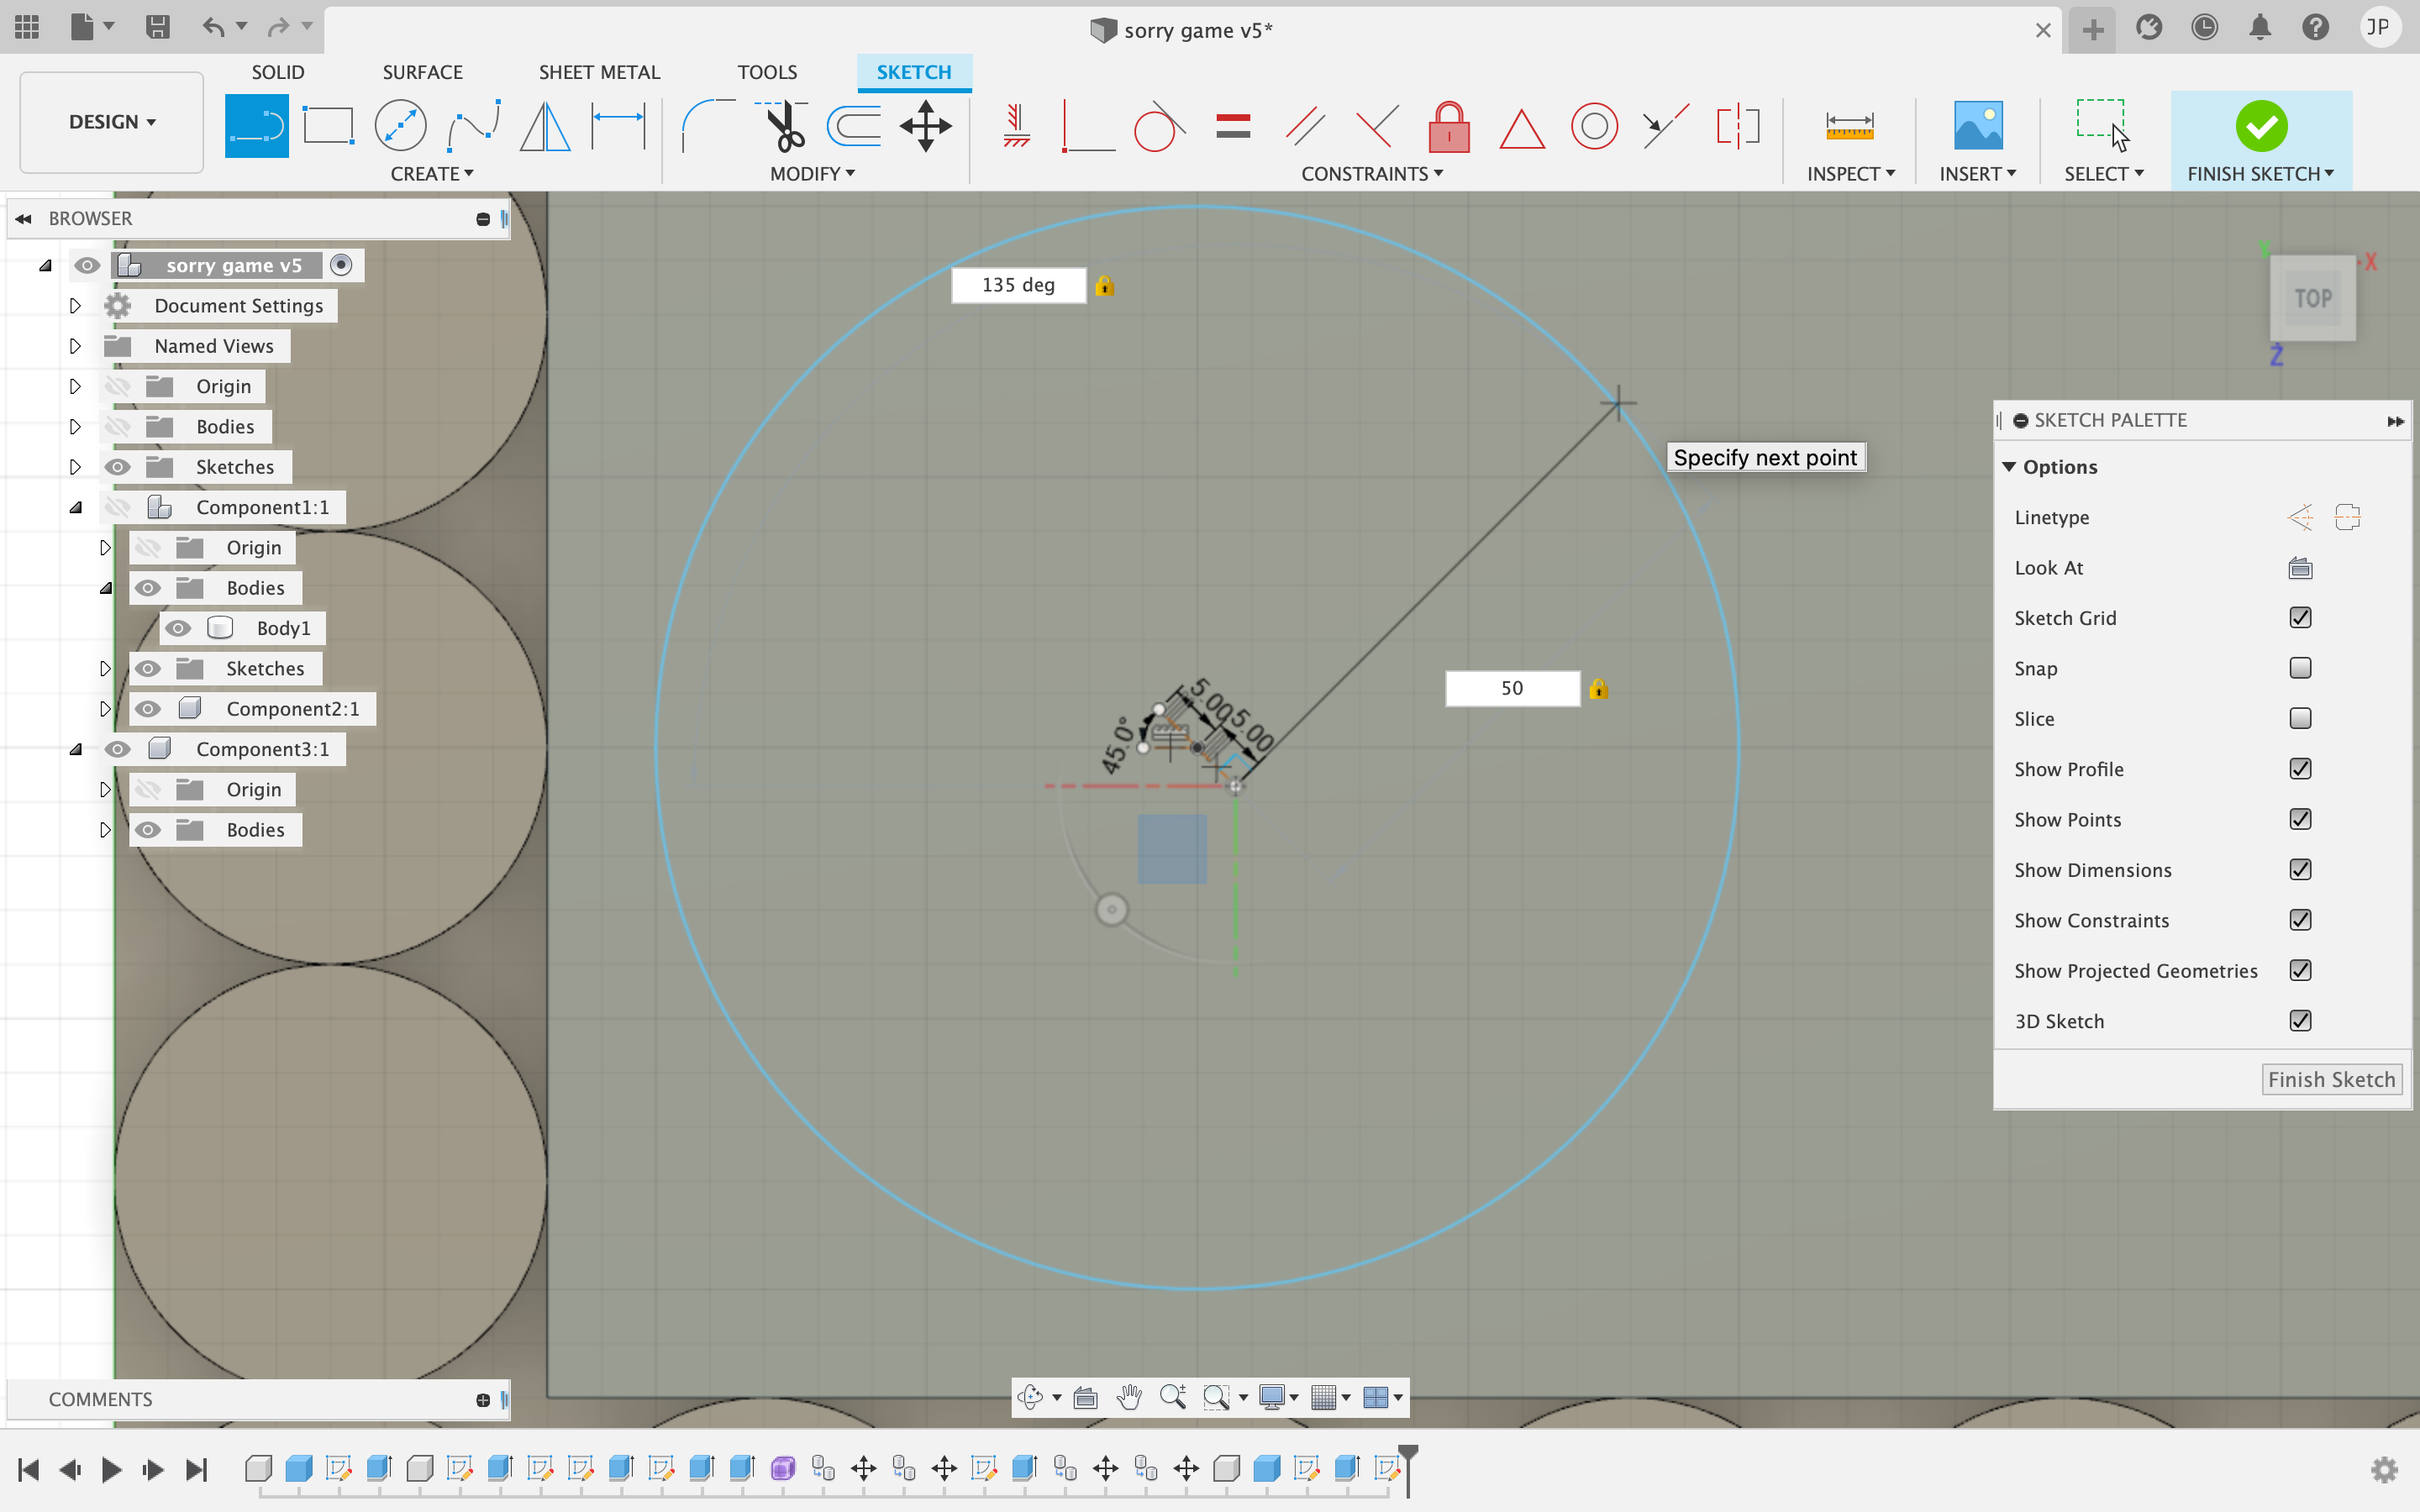Apply the Collinear constraint
The height and width of the screenshot is (1512, 2420).
click(x=1666, y=126)
